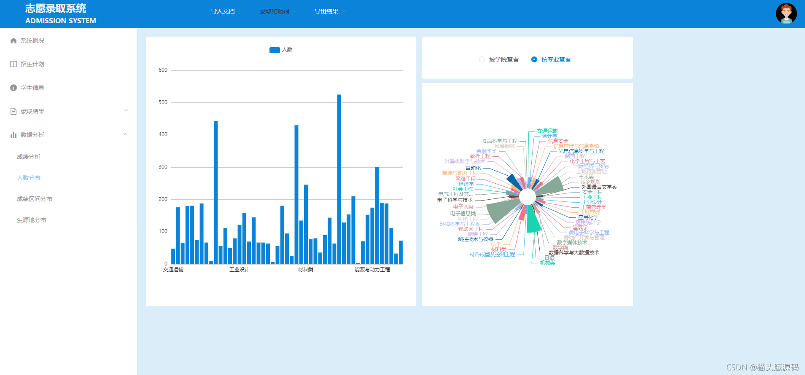Viewport: 805px width, 375px height.
Task: Click the 志愿录取系统 header title
Action: 56,8
